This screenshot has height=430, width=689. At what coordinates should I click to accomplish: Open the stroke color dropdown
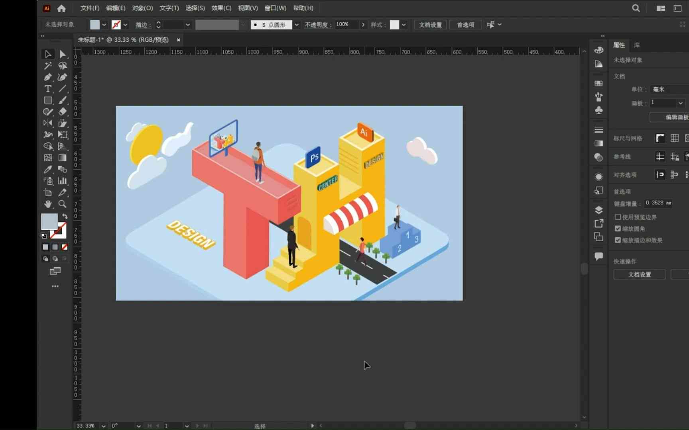click(125, 25)
